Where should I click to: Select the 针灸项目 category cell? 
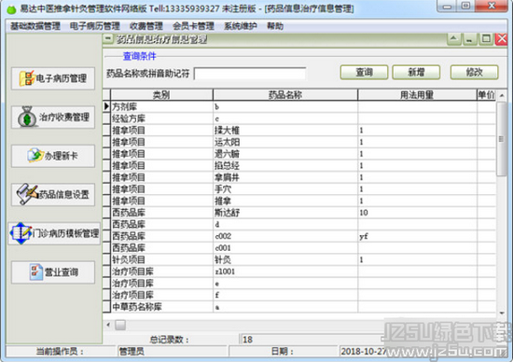161,260
